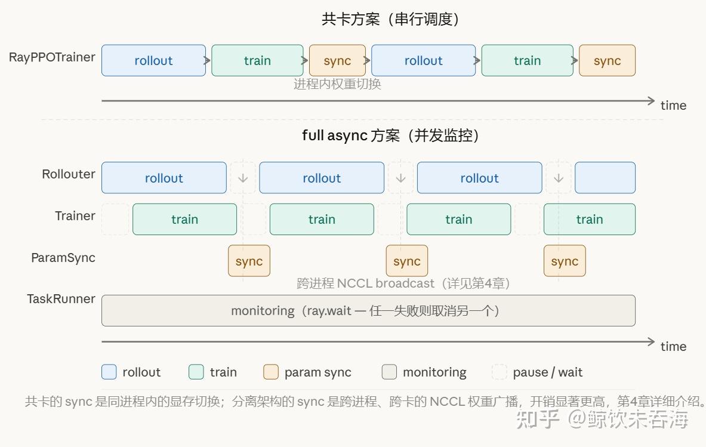
Task: Click the pause / wait dashed legend swatch
Action: click(500, 372)
